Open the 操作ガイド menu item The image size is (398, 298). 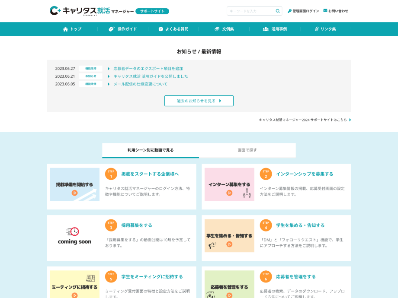click(123, 29)
